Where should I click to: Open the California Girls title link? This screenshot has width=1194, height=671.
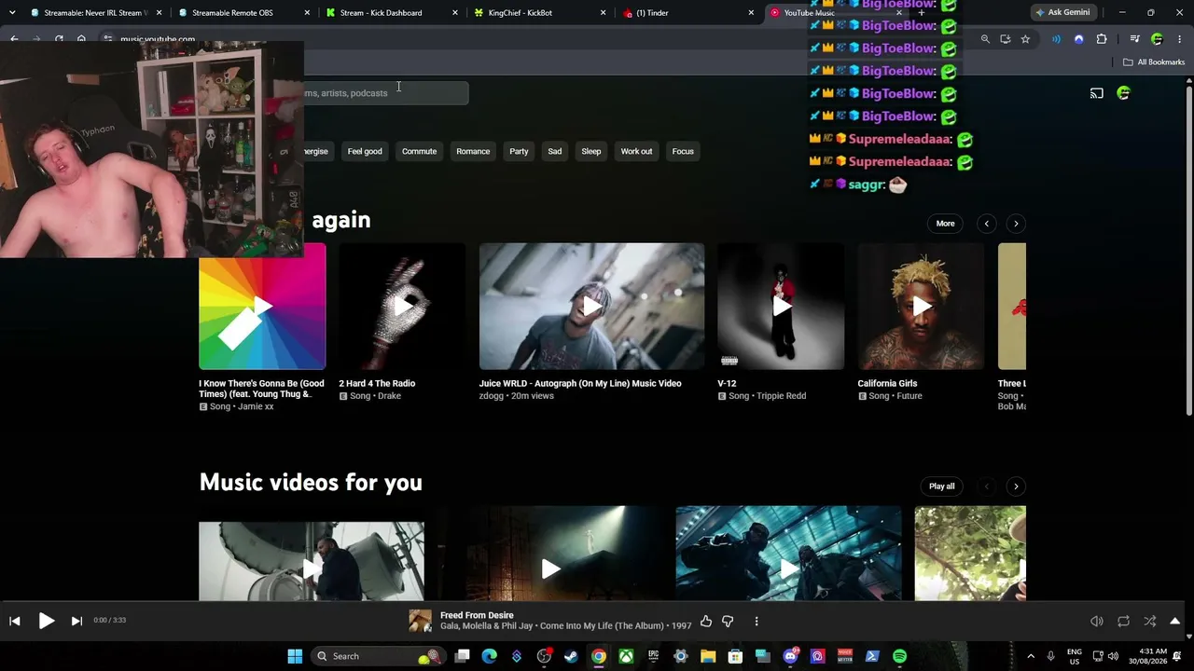(x=887, y=383)
